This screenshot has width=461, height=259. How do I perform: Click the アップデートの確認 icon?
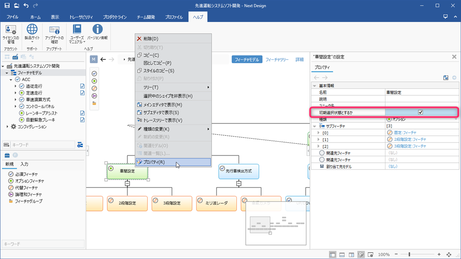click(54, 33)
